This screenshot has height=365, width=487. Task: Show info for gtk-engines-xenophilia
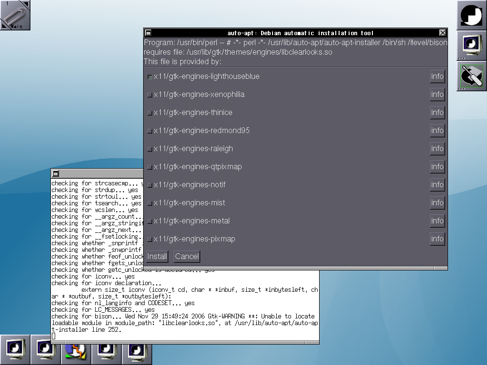(x=438, y=95)
